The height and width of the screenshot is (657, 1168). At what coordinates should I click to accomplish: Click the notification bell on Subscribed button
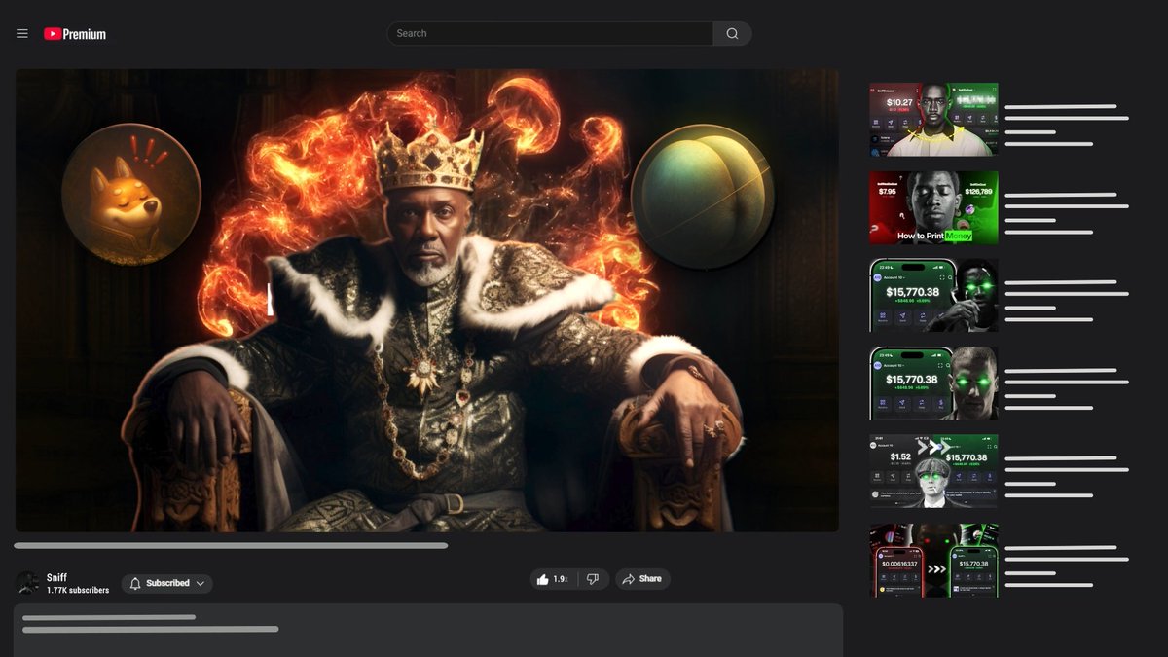135,583
